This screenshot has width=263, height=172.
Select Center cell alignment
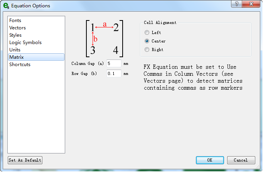(147, 41)
